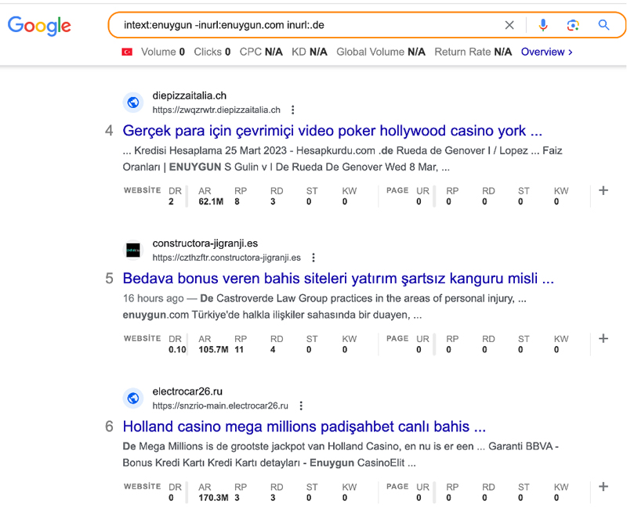Click the DR 0.10 value
Image resolution: width=627 pixels, height=519 pixels.
[178, 350]
